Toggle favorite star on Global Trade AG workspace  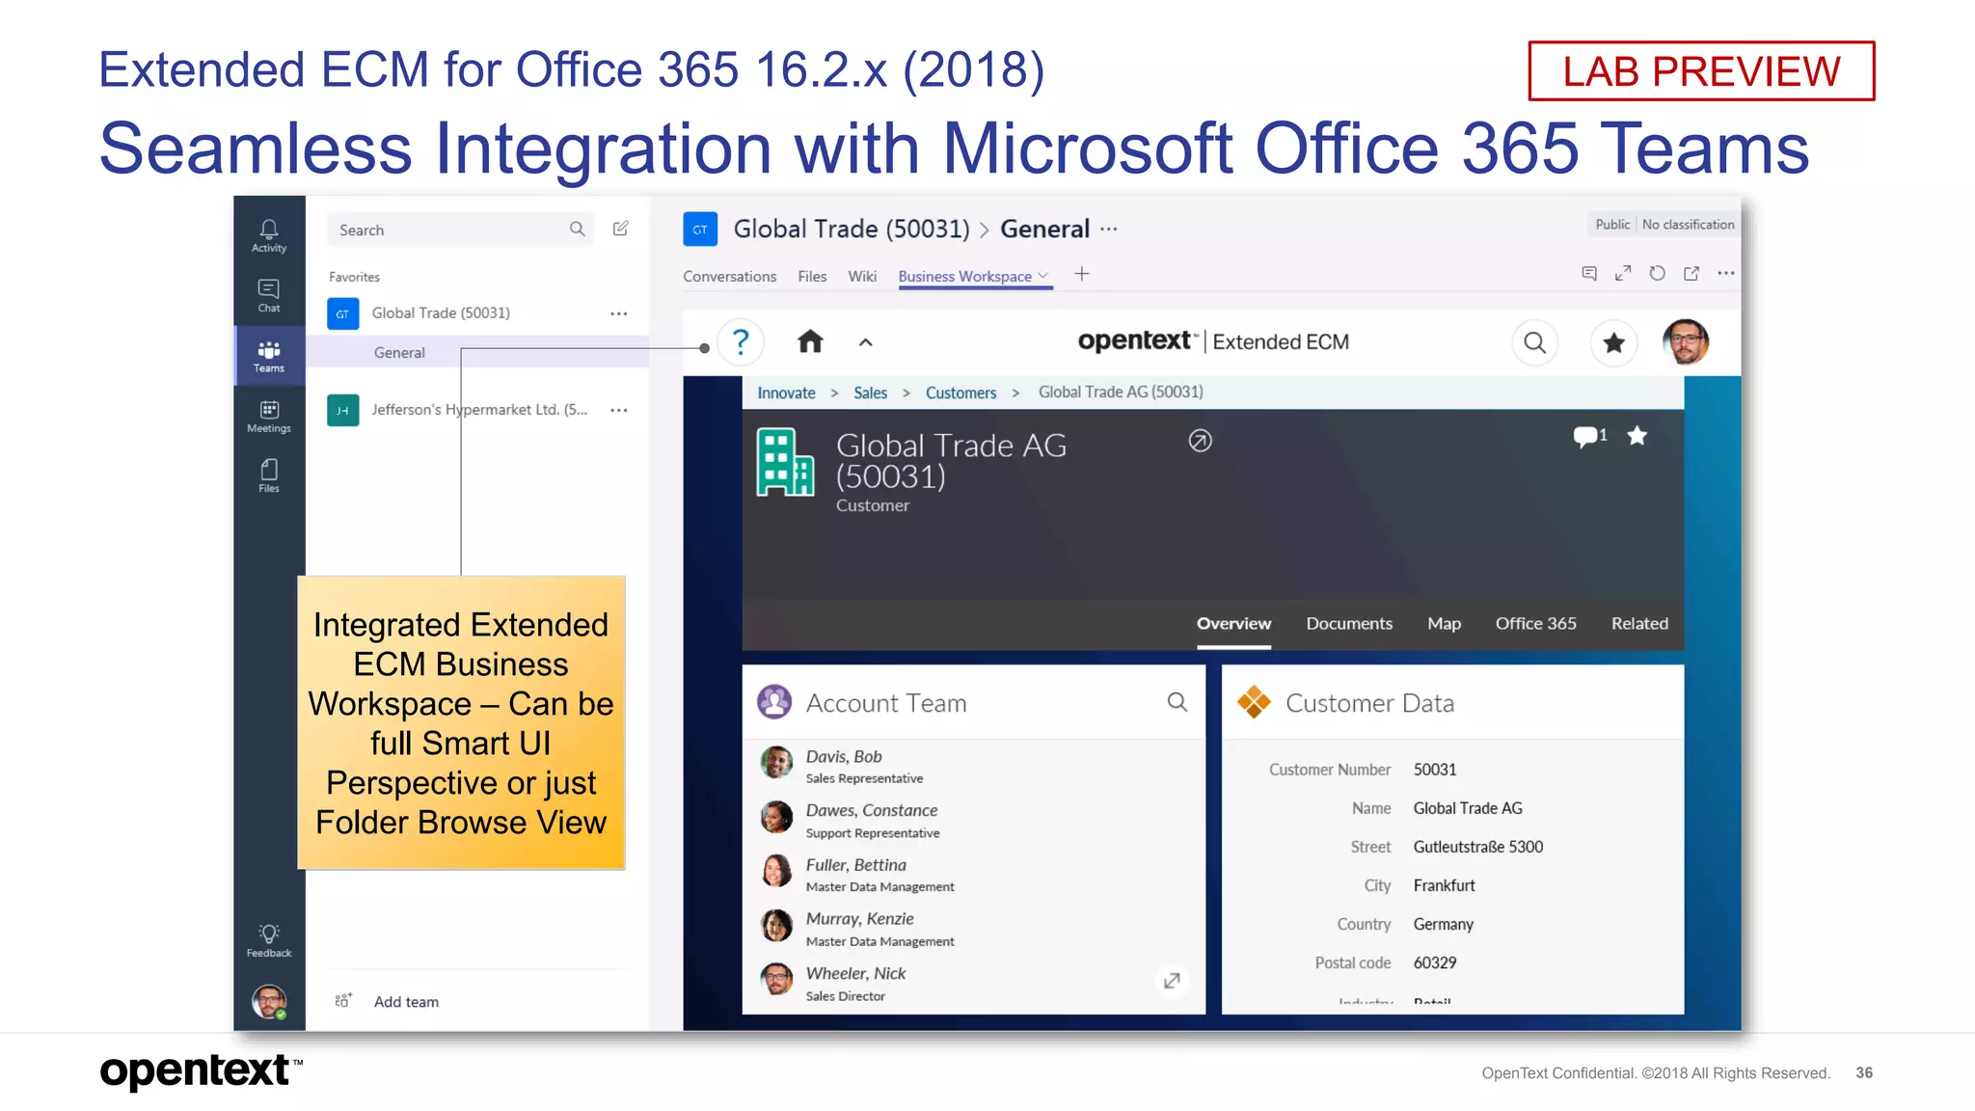(1637, 435)
